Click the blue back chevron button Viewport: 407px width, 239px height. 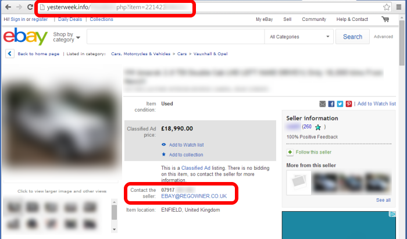coord(10,53)
